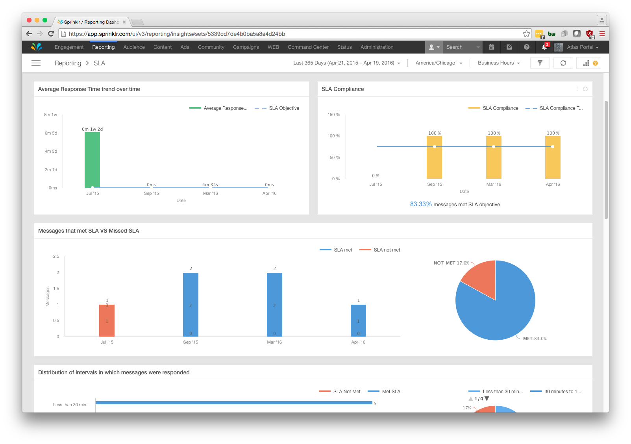Bookmark page with the star icon
The width and height of the screenshot is (631, 444).
(x=526, y=34)
